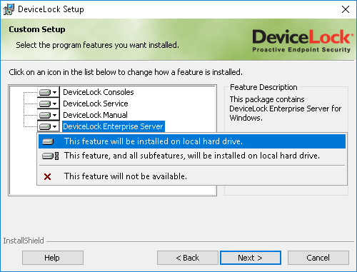Click the hard drive icon beside DeviceLock Manual
Image resolution: width=357 pixels, height=272 pixels.
[45, 115]
